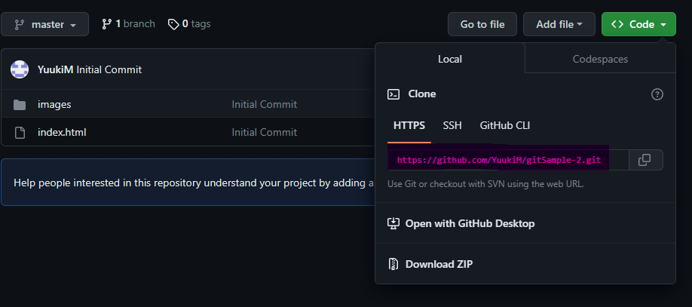The image size is (692, 307).
Task: Open the master branch dropdown
Action: [x=44, y=24]
